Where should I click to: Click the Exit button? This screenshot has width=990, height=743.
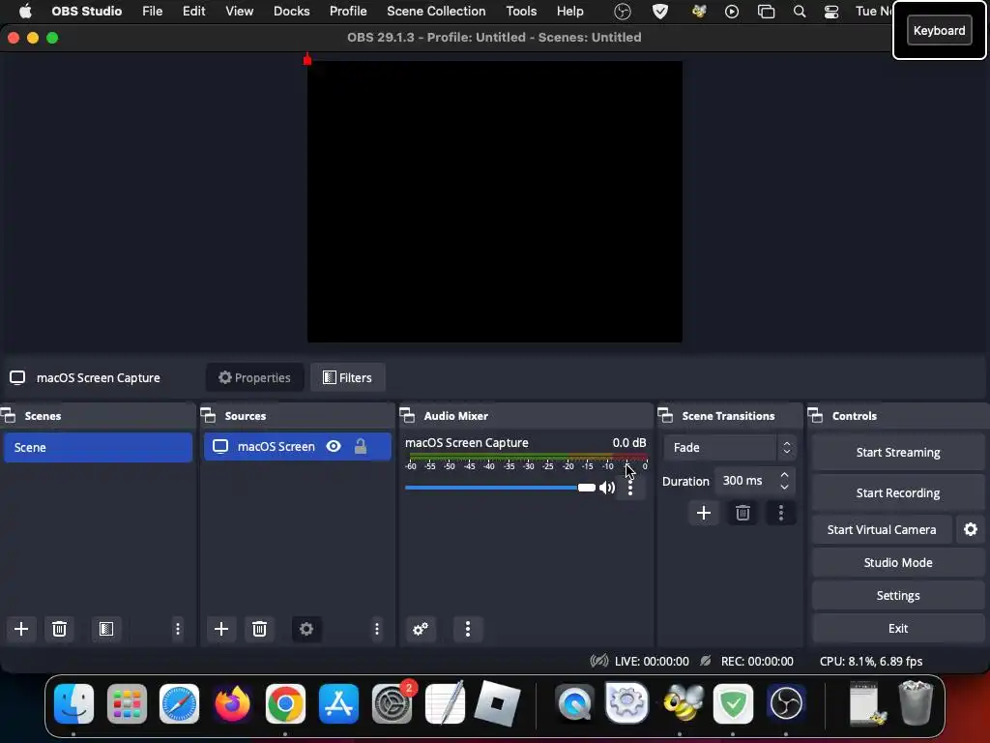[898, 628]
